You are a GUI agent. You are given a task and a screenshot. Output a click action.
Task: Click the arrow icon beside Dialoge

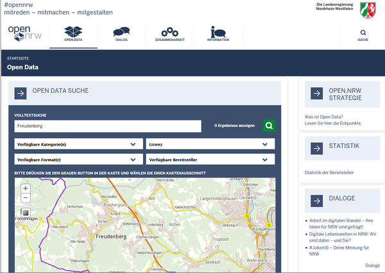[317, 201]
